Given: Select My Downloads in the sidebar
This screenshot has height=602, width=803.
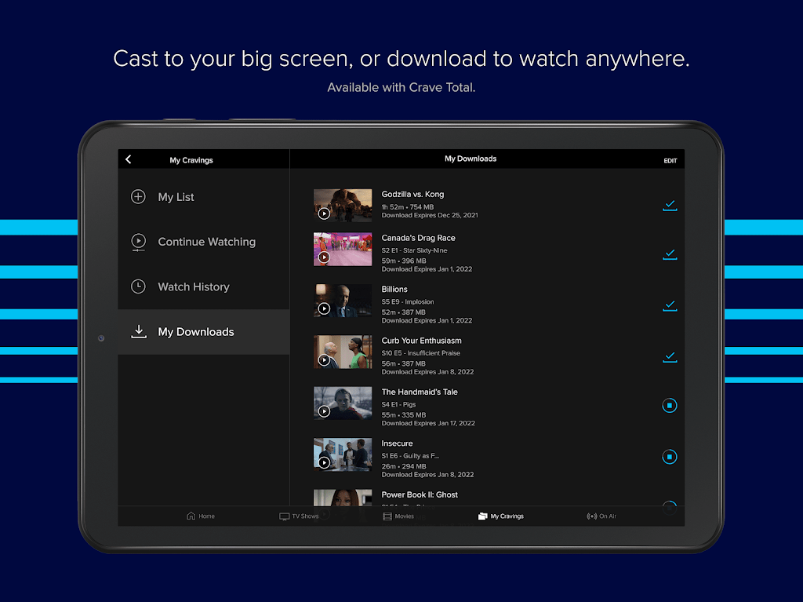Looking at the screenshot, I should tap(204, 332).
